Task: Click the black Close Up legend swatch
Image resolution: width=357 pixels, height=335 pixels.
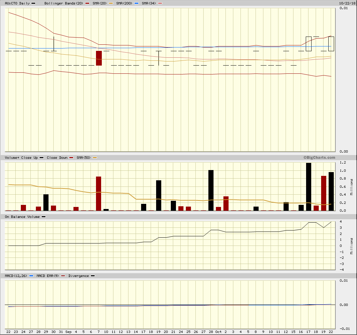Action: click(x=41, y=158)
